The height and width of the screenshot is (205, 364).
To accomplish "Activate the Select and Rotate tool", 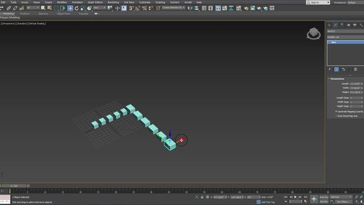I will 76,8.
